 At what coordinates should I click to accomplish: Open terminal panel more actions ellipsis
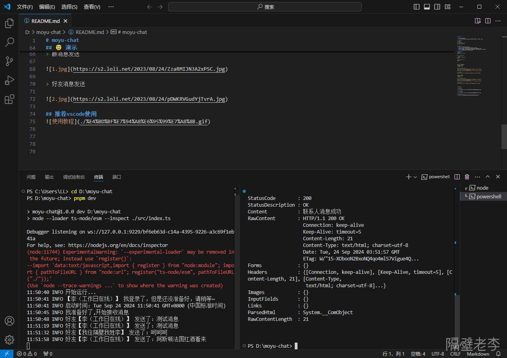click(477, 177)
